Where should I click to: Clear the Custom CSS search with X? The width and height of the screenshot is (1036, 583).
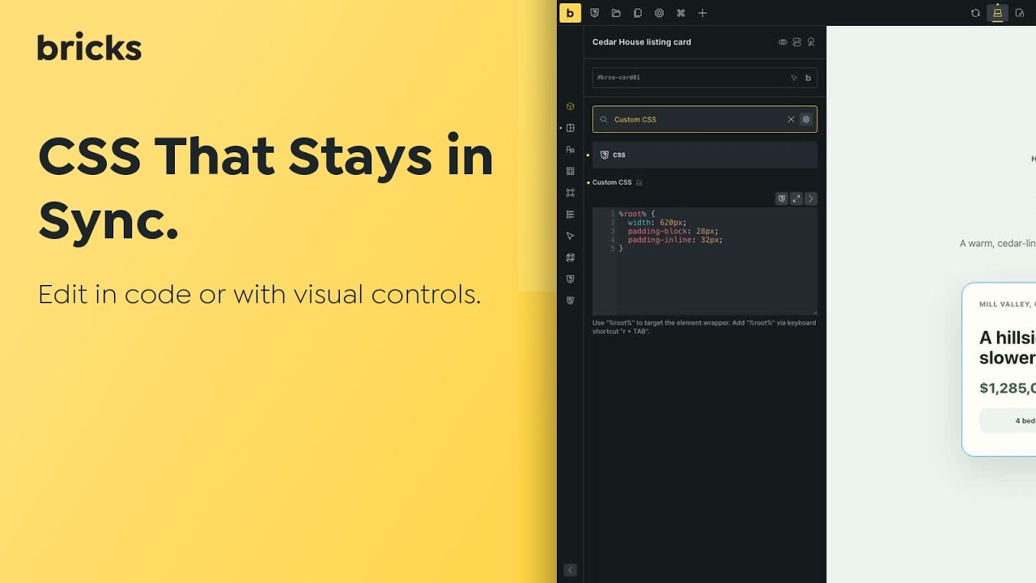click(792, 119)
